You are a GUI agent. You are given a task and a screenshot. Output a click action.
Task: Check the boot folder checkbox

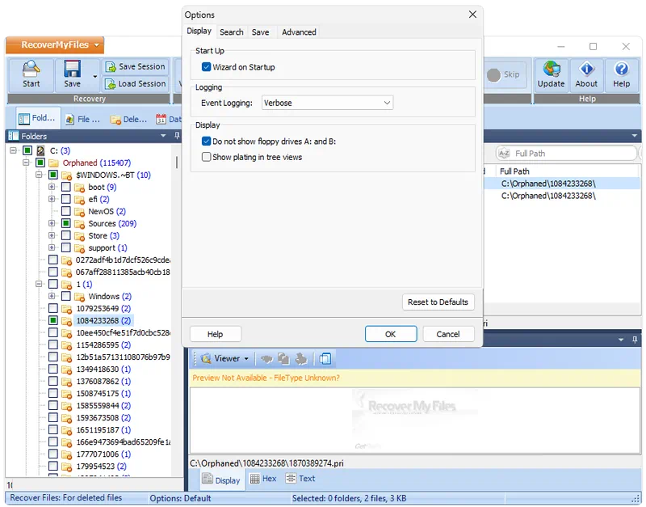pyautogui.click(x=65, y=187)
